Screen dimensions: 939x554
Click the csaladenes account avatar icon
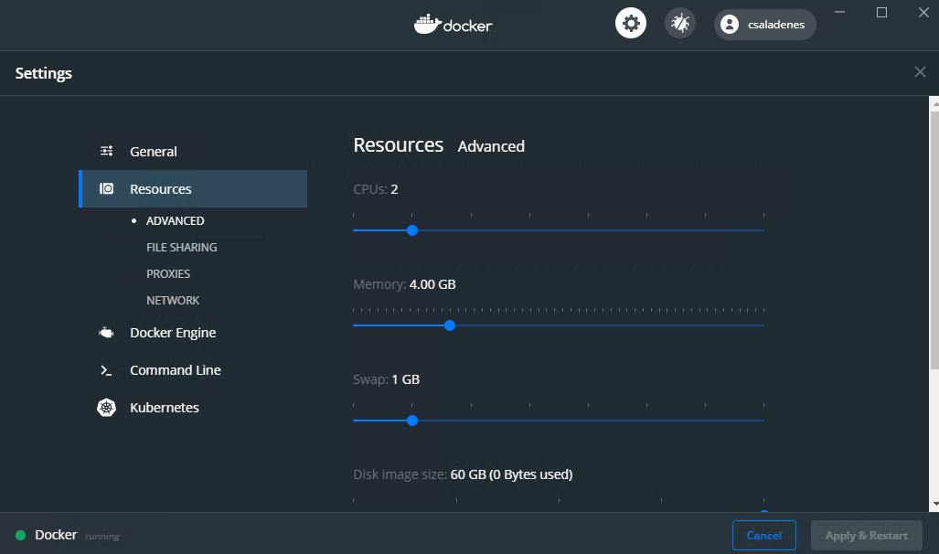point(730,25)
